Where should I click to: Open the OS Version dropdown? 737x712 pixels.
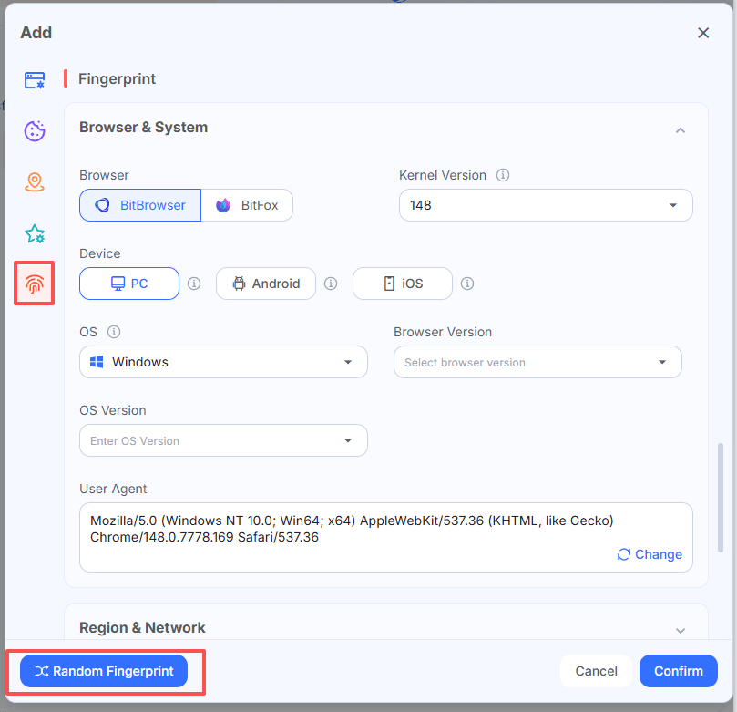pyautogui.click(x=223, y=440)
